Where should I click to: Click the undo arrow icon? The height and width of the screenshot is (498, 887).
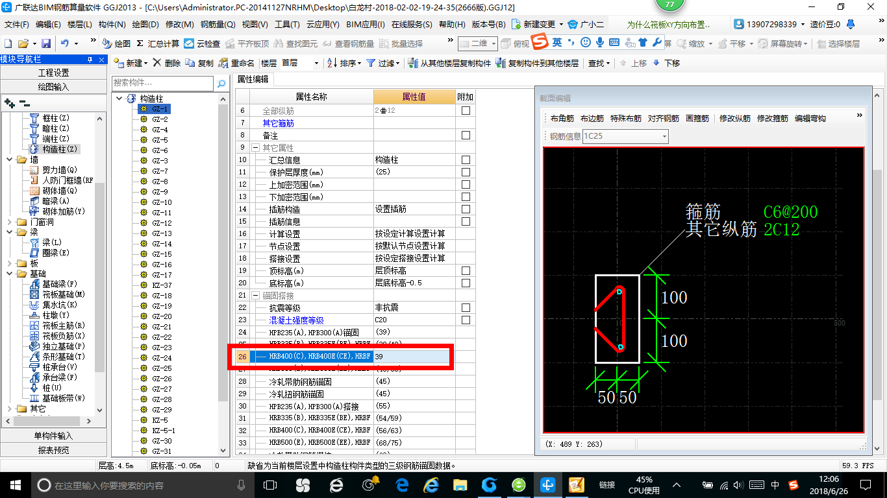[65, 43]
